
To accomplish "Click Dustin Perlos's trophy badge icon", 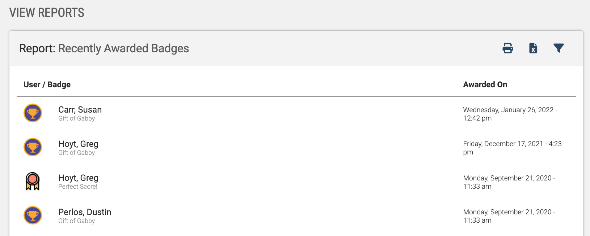I will click(33, 215).
